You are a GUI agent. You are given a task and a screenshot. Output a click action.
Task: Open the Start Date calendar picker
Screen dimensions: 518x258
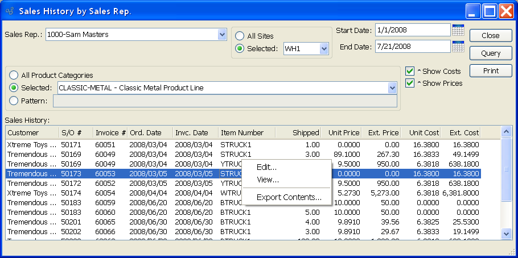point(458,30)
